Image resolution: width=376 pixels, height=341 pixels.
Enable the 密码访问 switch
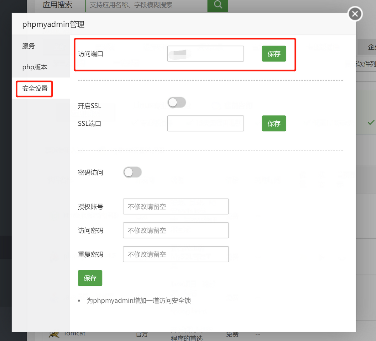[x=133, y=172]
